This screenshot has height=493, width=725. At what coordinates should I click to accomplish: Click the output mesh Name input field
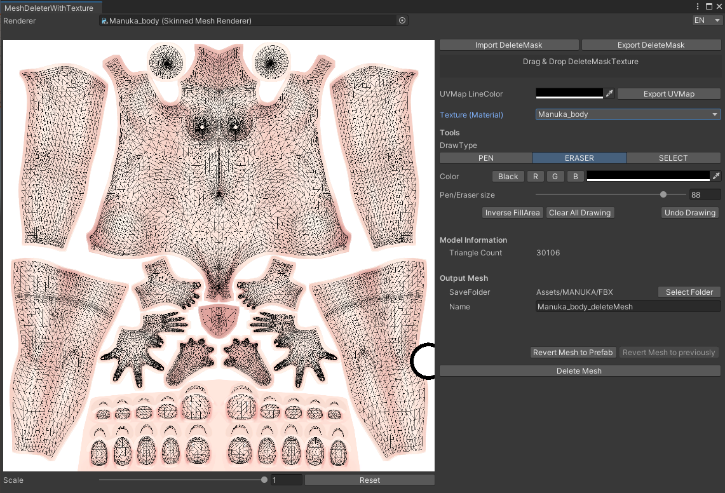(x=628, y=306)
